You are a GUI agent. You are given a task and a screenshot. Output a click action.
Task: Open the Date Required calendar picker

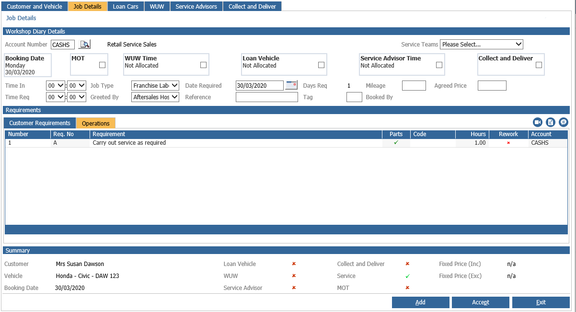[x=291, y=85]
